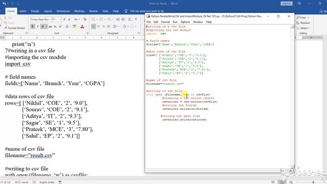327x184 pixels.
Task: Click Format Painter
Action: (15, 28)
